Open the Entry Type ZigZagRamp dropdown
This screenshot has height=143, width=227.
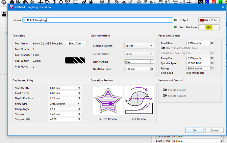pyautogui.click(x=65, y=103)
